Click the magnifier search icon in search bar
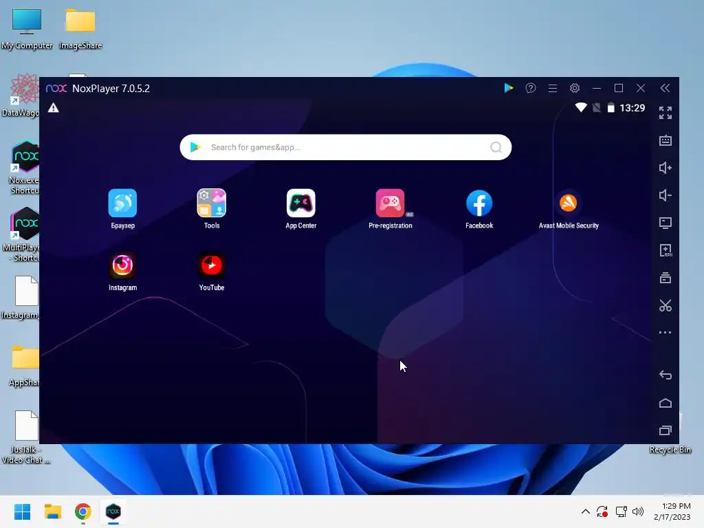 click(496, 147)
